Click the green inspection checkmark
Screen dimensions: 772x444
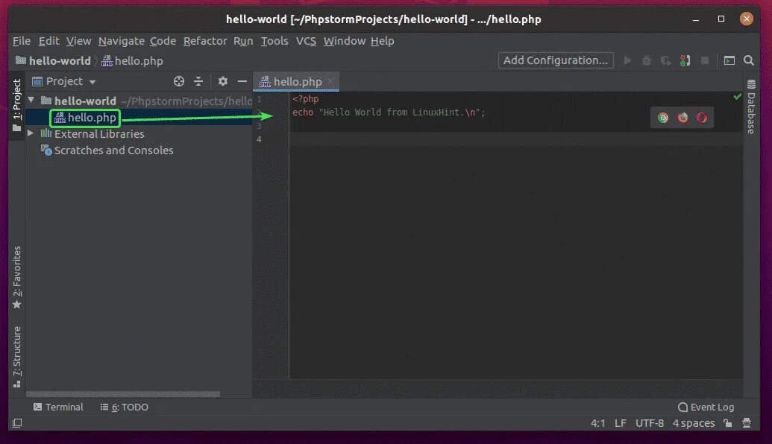[737, 97]
